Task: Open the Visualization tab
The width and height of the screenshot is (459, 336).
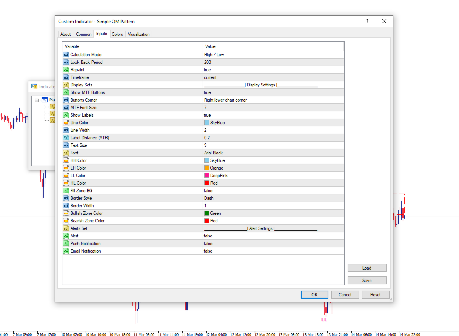Action: pos(139,34)
